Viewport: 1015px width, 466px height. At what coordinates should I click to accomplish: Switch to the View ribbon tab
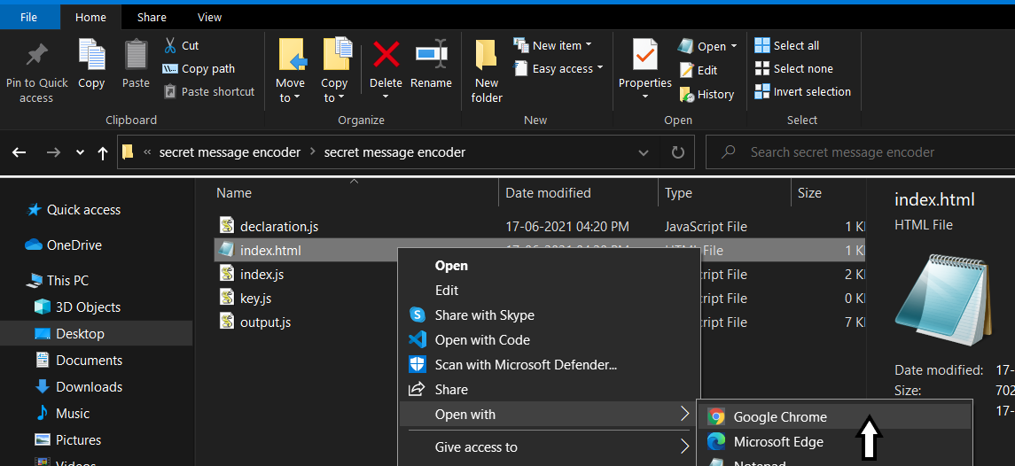(x=210, y=17)
